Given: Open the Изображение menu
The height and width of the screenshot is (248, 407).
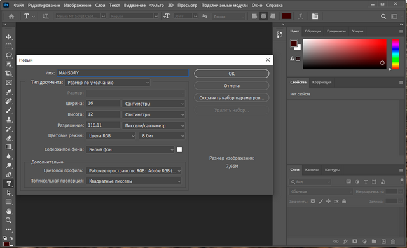Looking at the screenshot, I should (x=78, y=5).
